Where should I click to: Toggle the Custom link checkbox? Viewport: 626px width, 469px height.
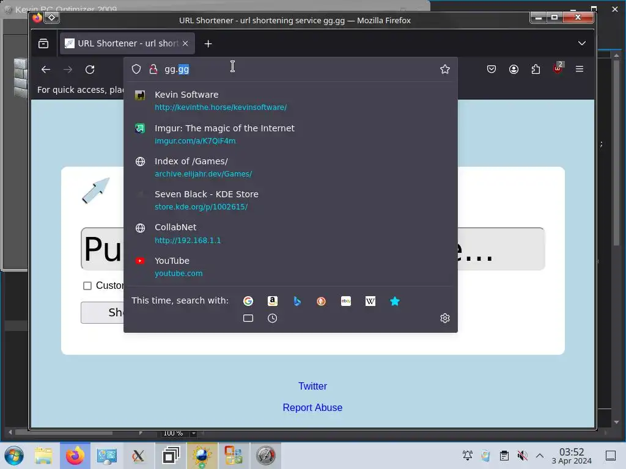pos(87,286)
